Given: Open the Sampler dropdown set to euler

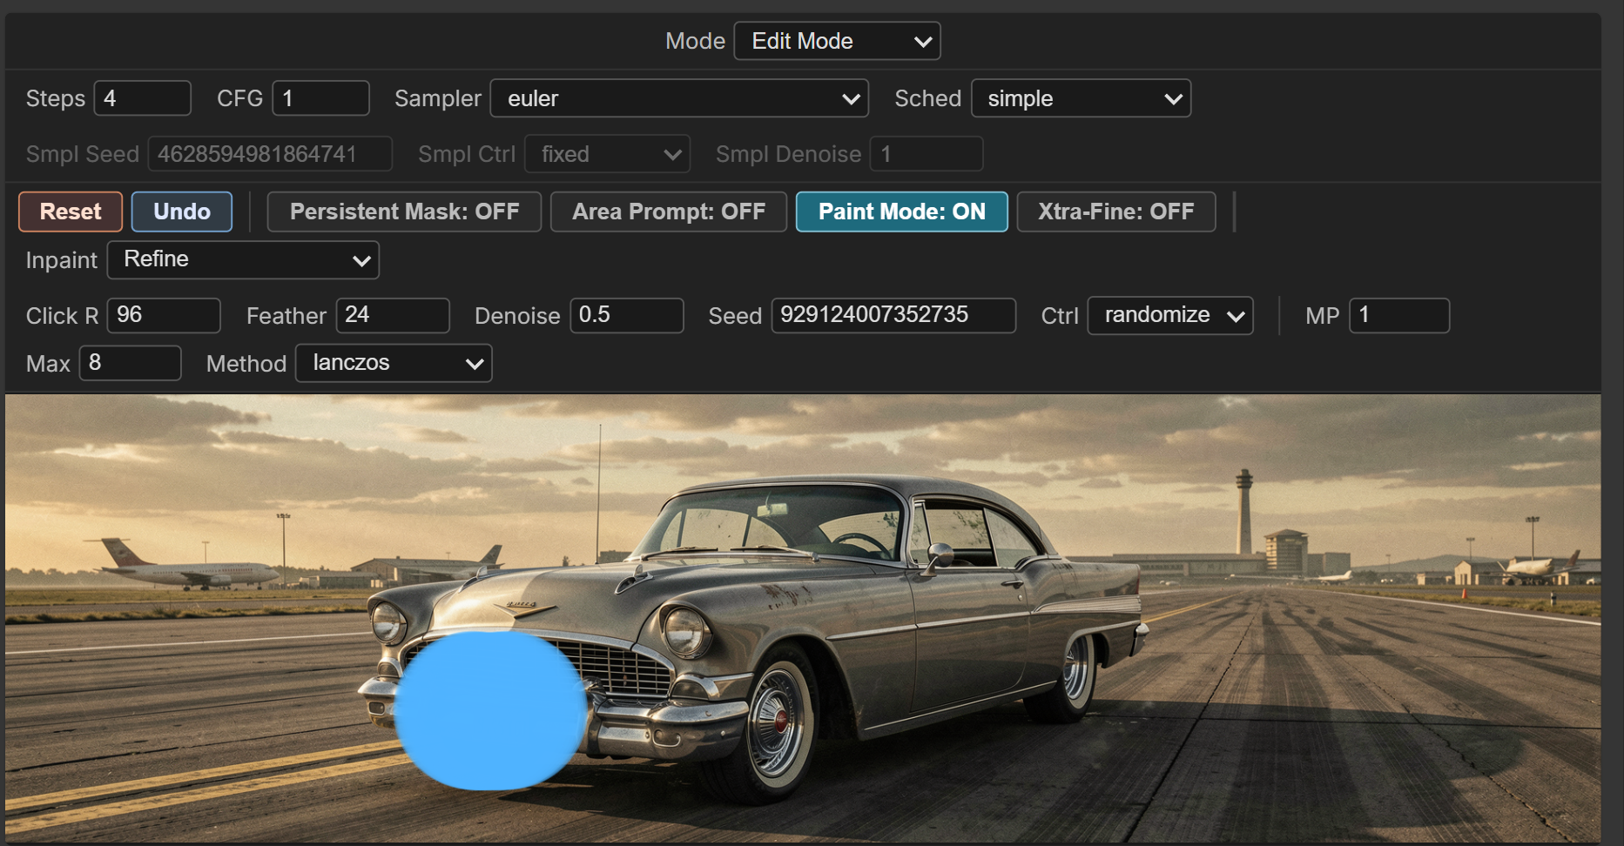Looking at the screenshot, I should [679, 98].
